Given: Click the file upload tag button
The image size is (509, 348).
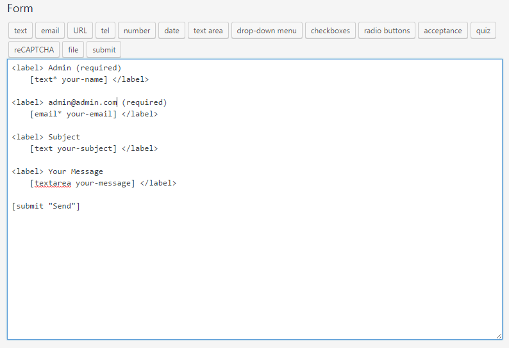Looking at the screenshot, I should tap(73, 50).
